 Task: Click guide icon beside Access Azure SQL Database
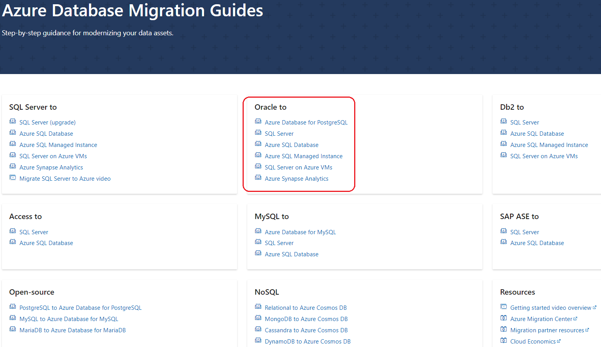pyautogui.click(x=13, y=242)
